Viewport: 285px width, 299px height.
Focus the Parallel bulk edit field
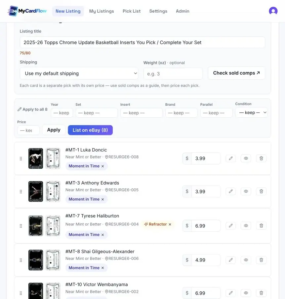click(x=216, y=113)
